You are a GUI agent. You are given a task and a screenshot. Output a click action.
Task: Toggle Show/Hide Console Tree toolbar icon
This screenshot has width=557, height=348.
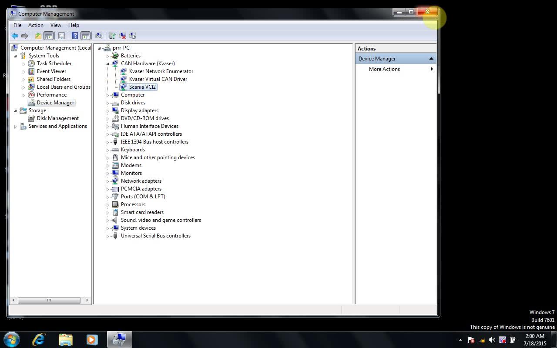pos(49,36)
